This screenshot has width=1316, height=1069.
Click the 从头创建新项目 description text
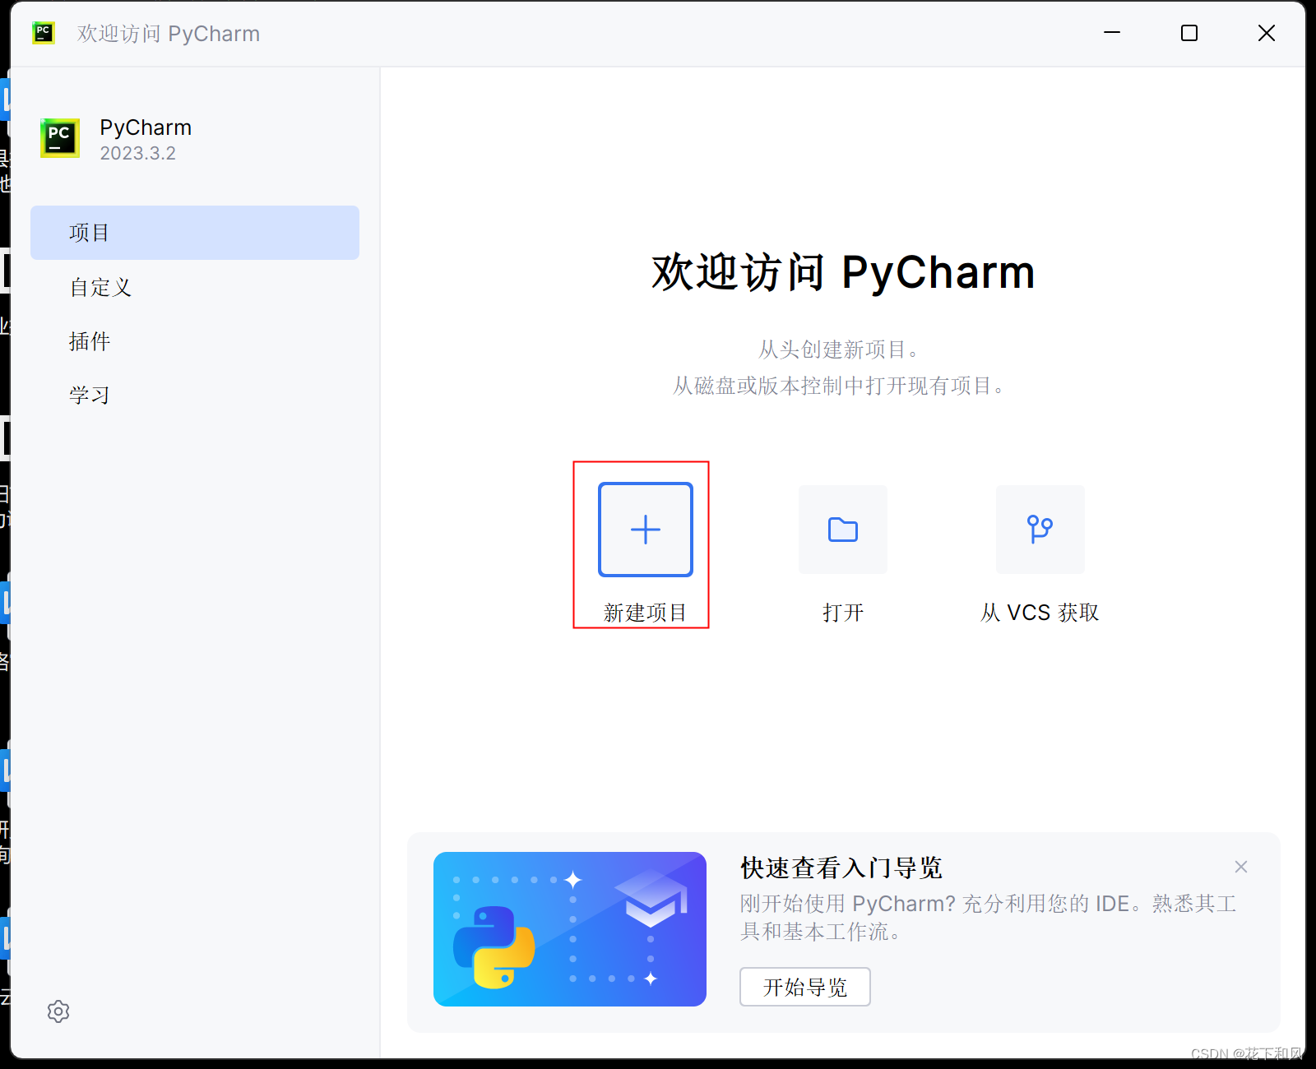(x=838, y=349)
